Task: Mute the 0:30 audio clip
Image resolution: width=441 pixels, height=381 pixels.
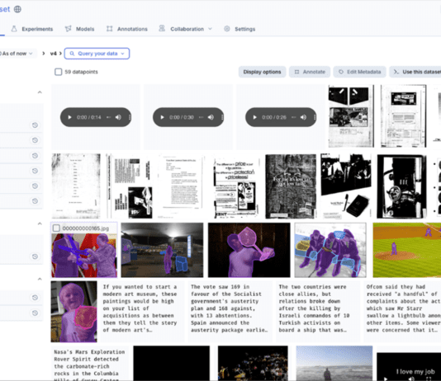Action: point(211,117)
